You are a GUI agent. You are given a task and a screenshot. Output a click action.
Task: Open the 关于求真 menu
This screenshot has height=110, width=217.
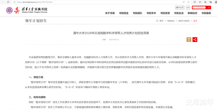coord(110,13)
